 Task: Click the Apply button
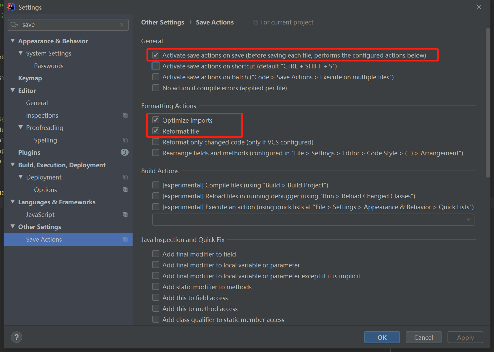point(465,337)
